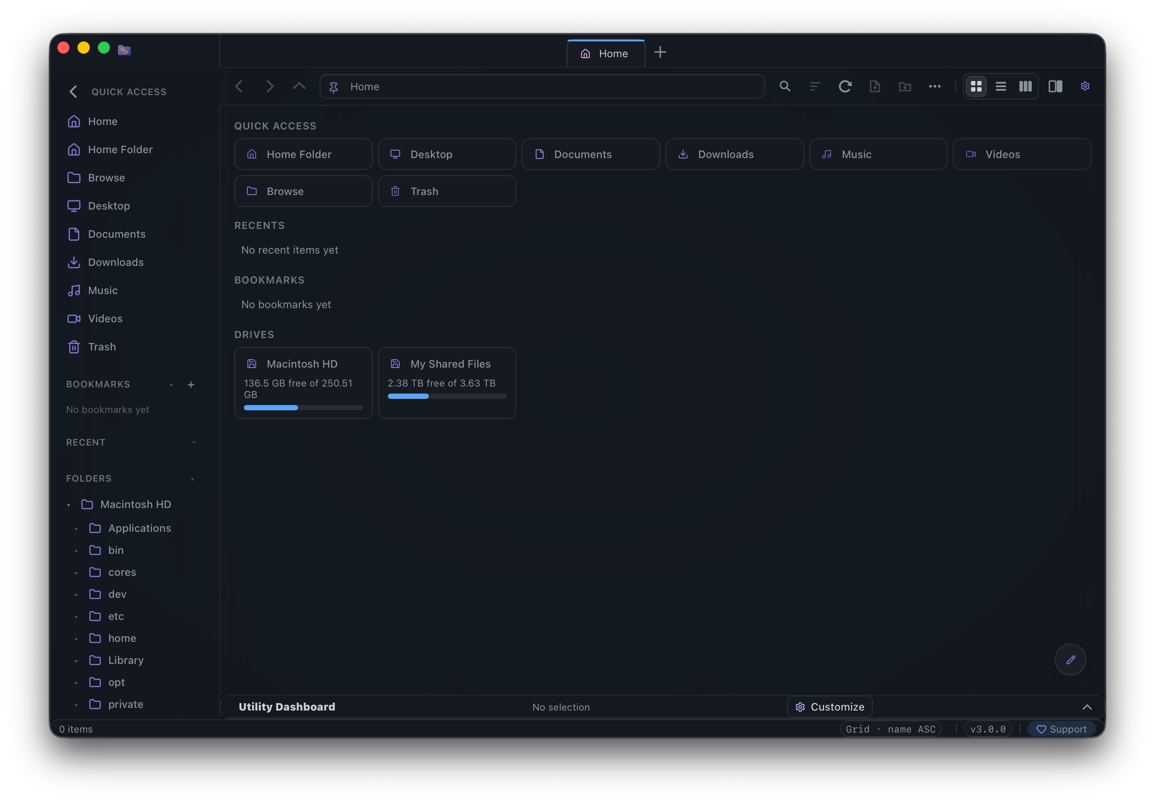Expand the private folder tree node
Viewport: 1155px width, 803px height.
77,704
